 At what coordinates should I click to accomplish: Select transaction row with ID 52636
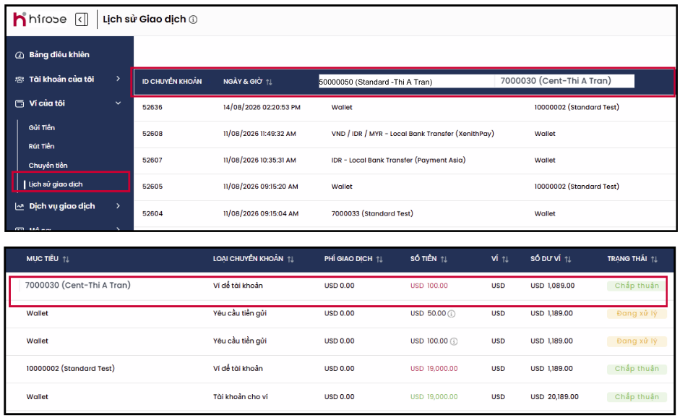coord(404,107)
